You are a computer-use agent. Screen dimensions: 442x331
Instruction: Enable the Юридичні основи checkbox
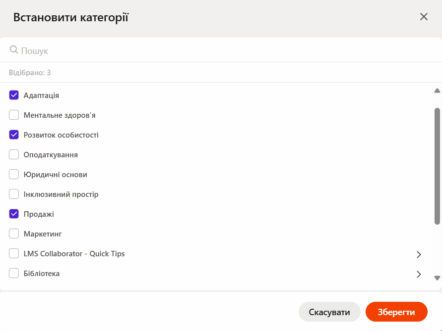(x=14, y=174)
